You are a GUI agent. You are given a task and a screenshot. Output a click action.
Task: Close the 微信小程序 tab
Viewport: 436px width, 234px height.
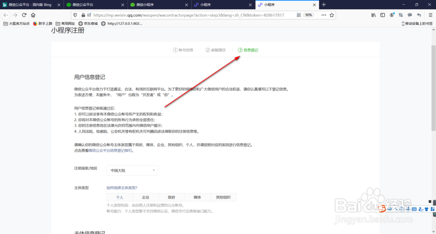186,5
